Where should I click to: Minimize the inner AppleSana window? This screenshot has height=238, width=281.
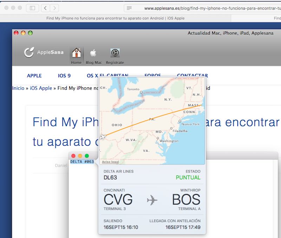click(x=23, y=33)
